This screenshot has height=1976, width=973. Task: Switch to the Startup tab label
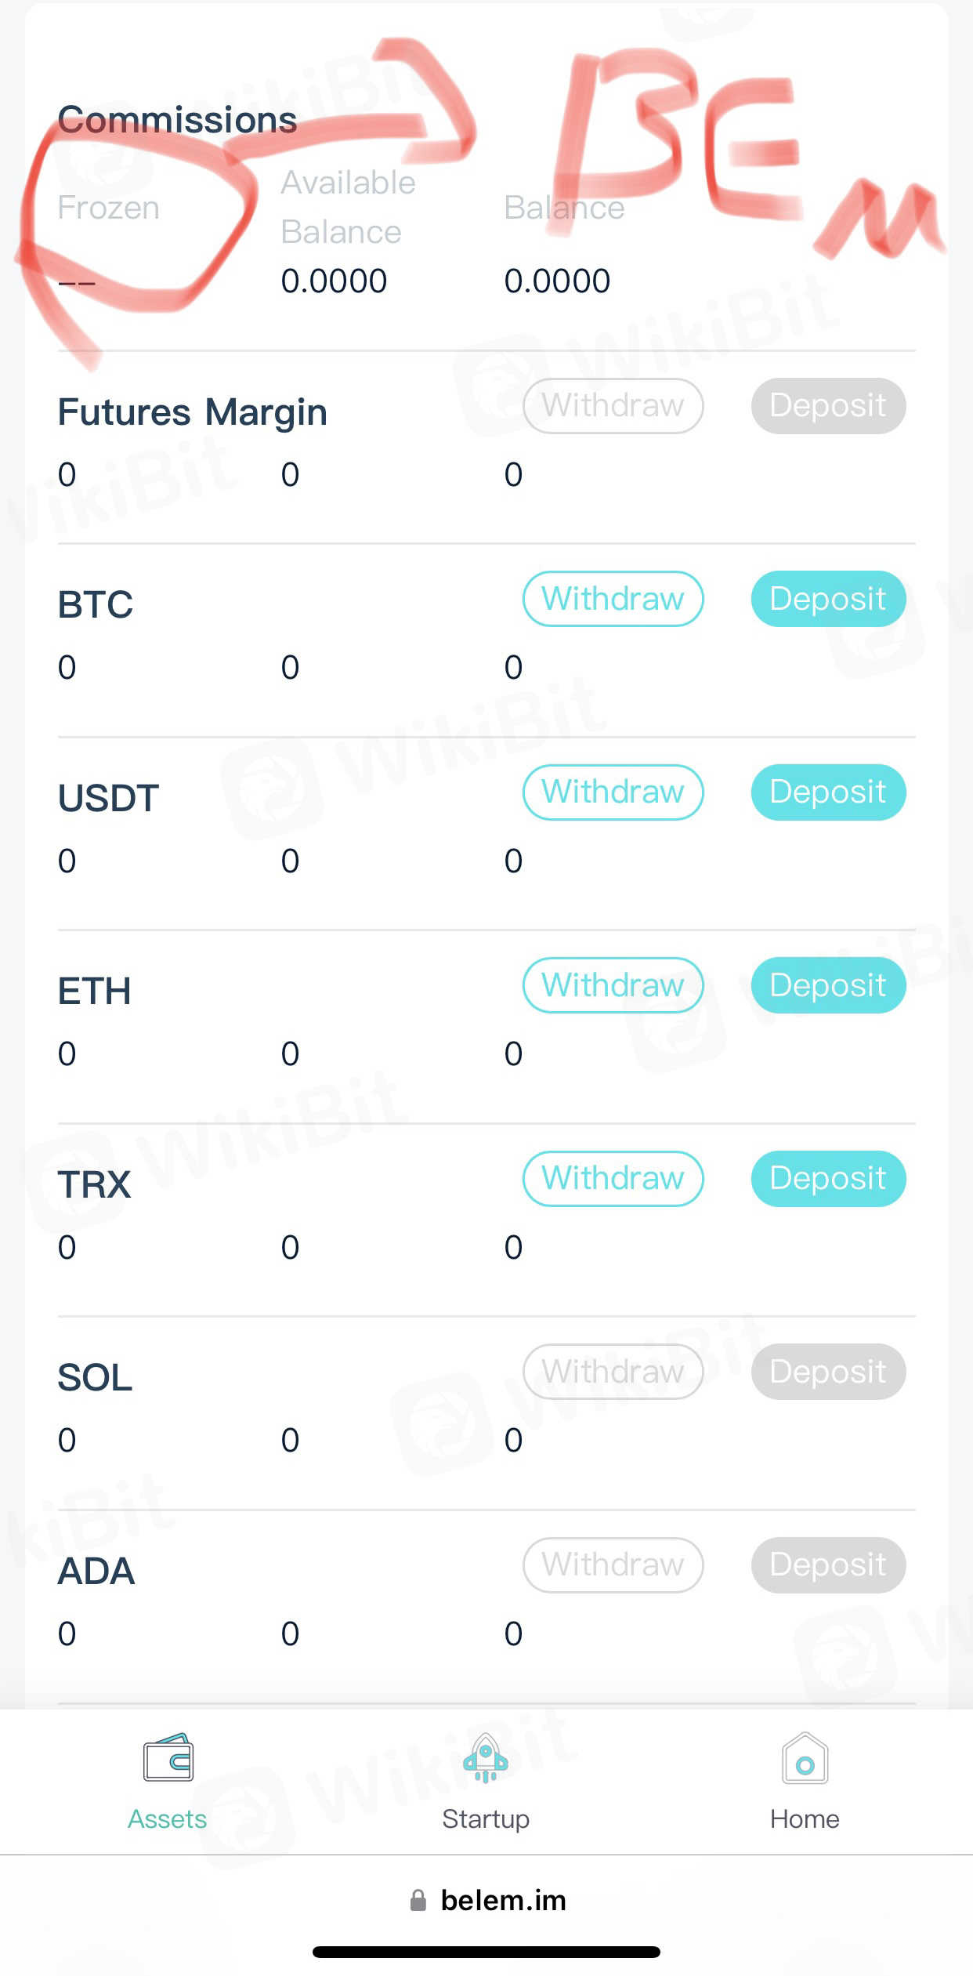click(x=486, y=1818)
